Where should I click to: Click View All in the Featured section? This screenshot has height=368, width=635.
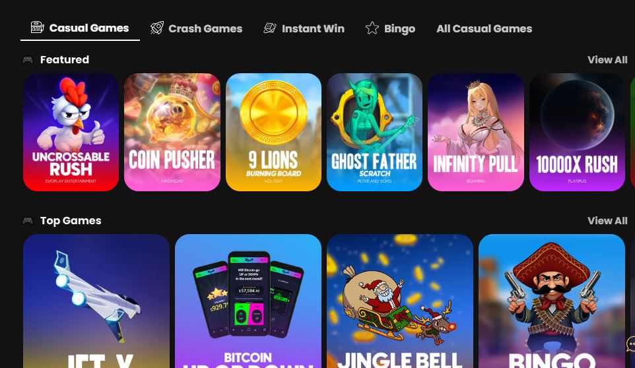coord(607,60)
